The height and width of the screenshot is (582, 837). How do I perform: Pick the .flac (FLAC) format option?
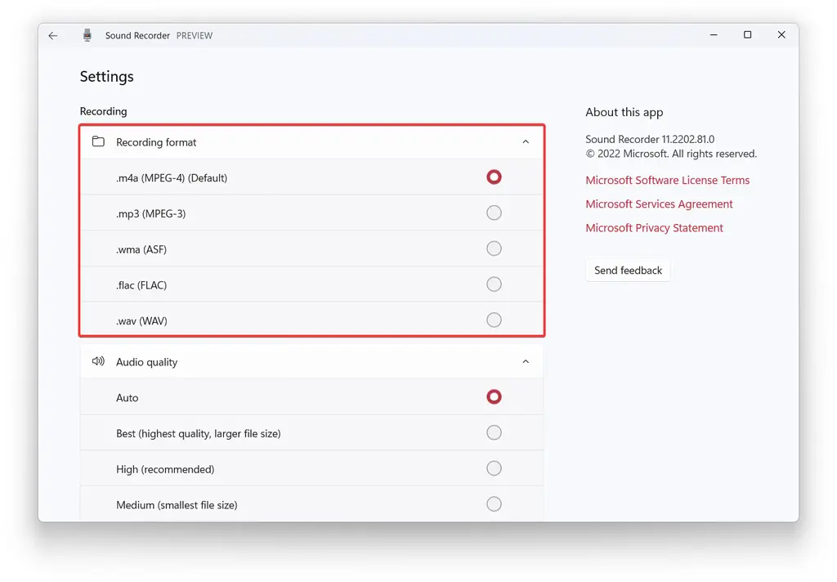pos(494,284)
